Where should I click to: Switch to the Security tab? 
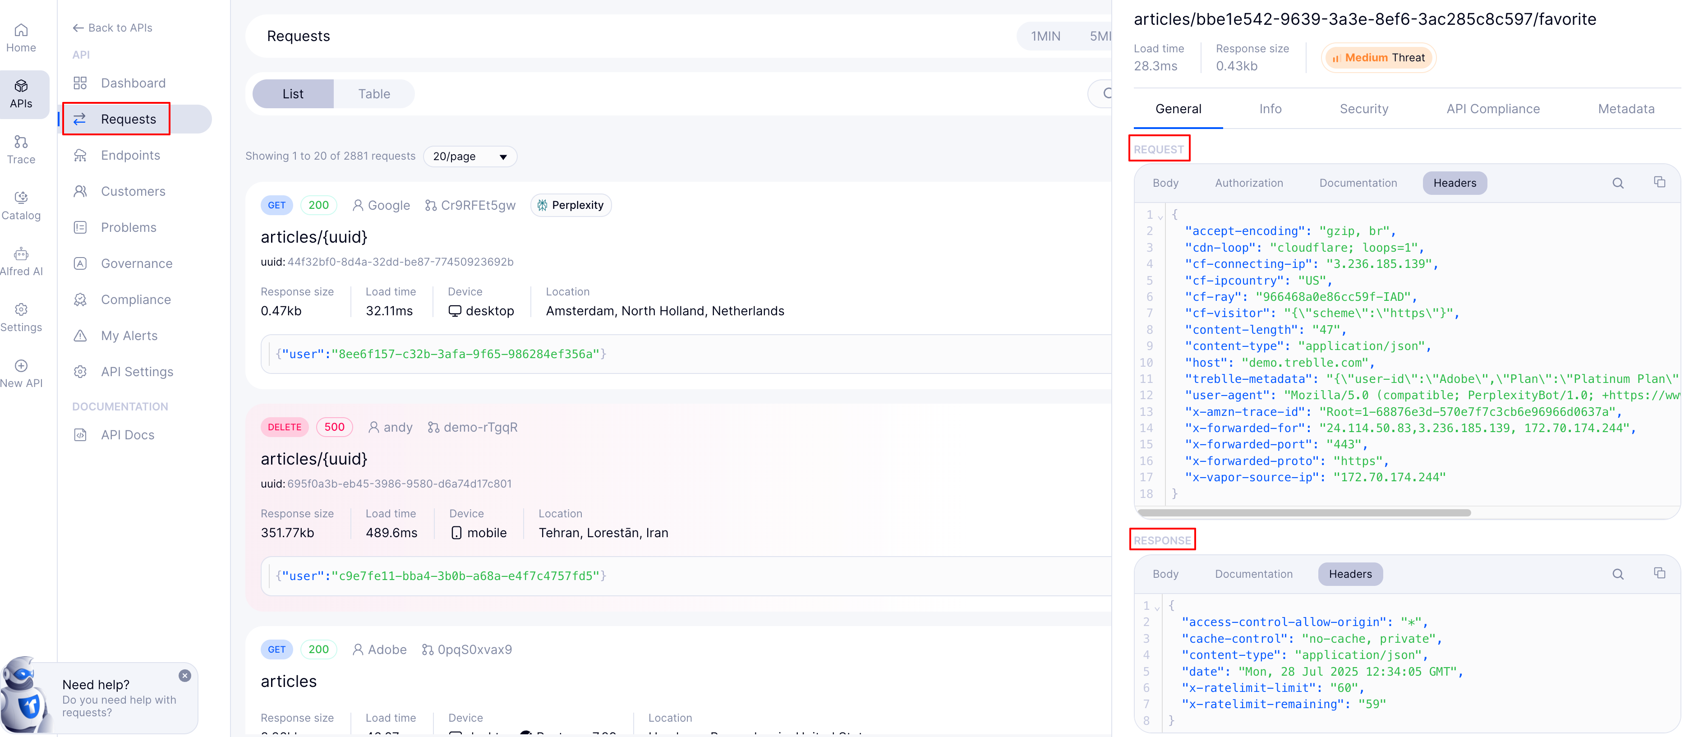(x=1364, y=109)
